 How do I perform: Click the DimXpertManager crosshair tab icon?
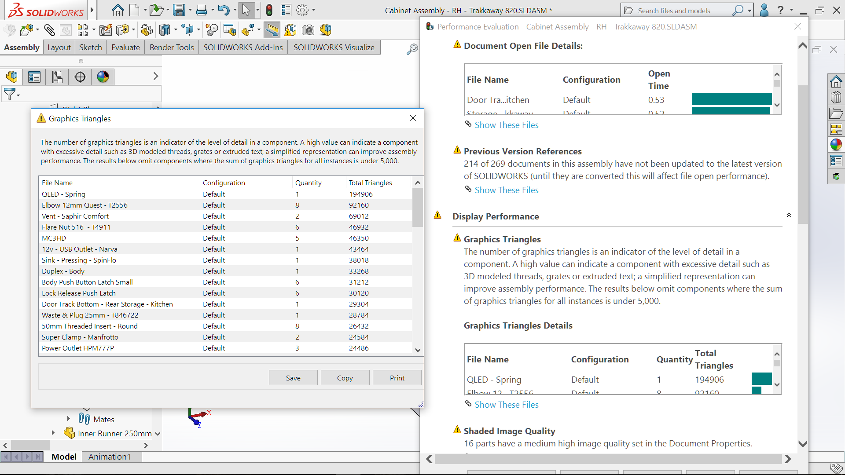point(80,77)
